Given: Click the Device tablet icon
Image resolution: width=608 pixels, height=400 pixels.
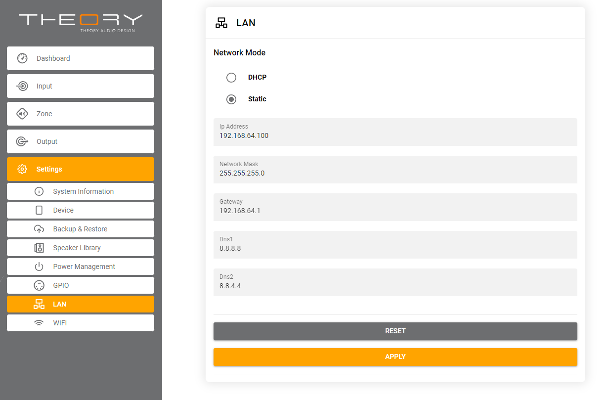Looking at the screenshot, I should tap(39, 210).
